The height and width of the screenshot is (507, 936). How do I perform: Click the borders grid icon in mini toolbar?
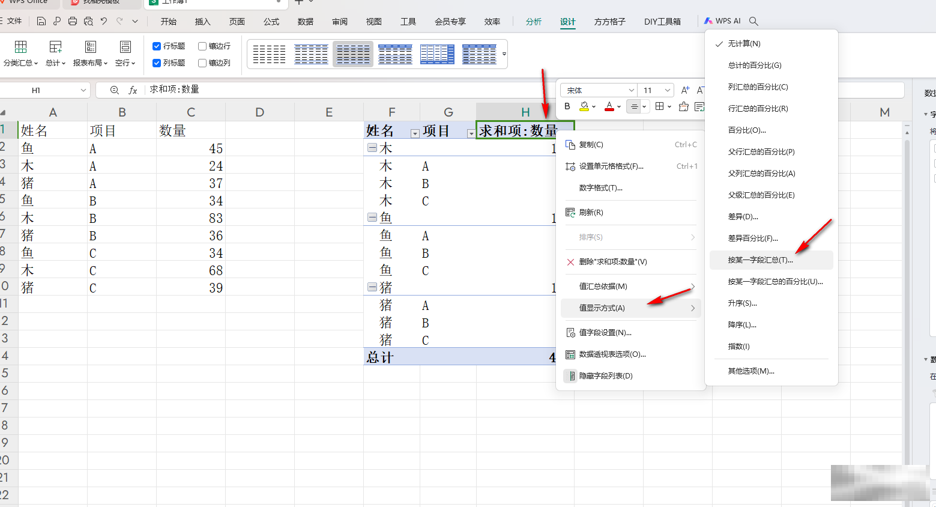[x=660, y=106]
